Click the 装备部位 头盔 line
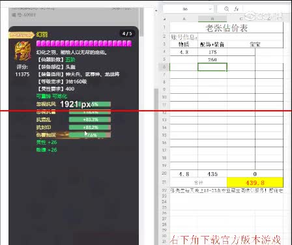 pos(57,67)
